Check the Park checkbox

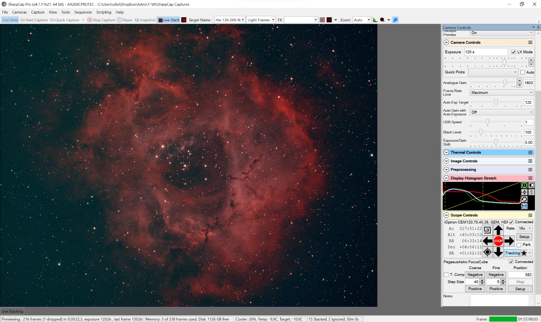pyautogui.click(x=519, y=245)
